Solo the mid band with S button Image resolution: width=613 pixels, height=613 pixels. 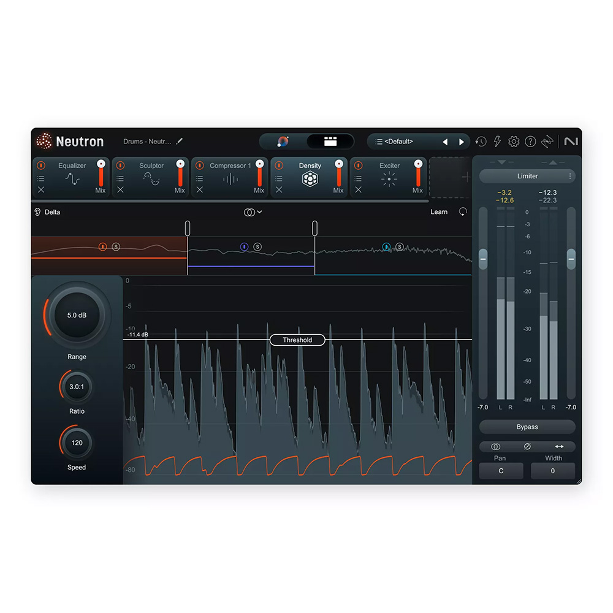click(257, 247)
